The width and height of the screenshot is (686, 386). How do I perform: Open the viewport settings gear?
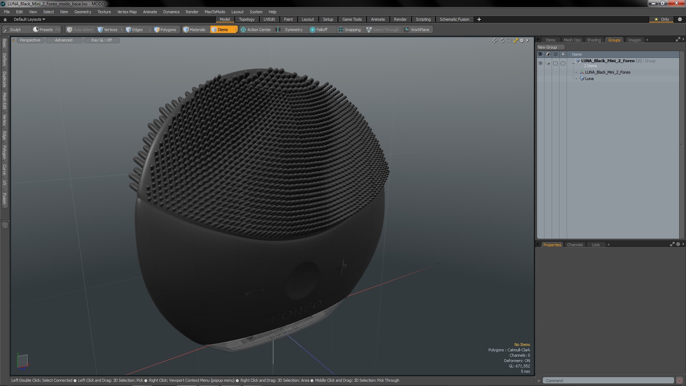point(522,40)
